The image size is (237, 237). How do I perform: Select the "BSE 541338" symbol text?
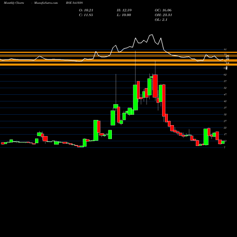click(x=74, y=3)
